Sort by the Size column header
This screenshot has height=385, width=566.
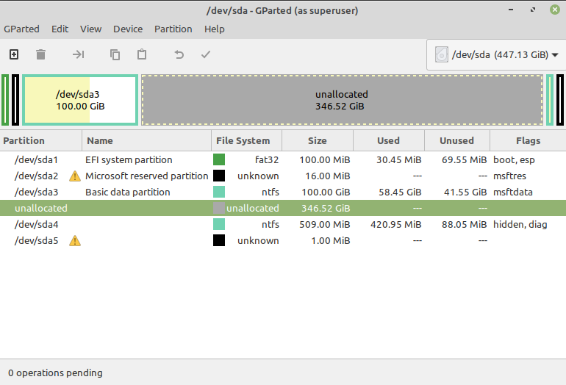318,141
